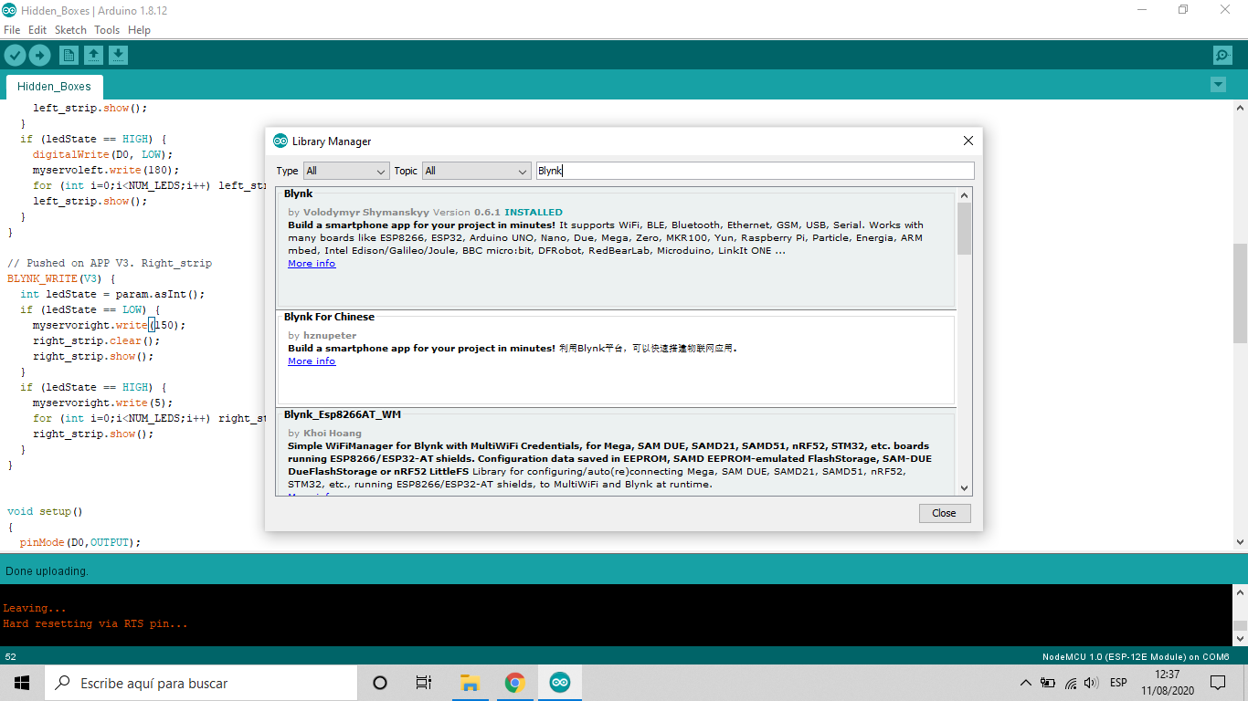1248x701 pixels.
Task: Open the Edit menu
Action: click(x=37, y=30)
